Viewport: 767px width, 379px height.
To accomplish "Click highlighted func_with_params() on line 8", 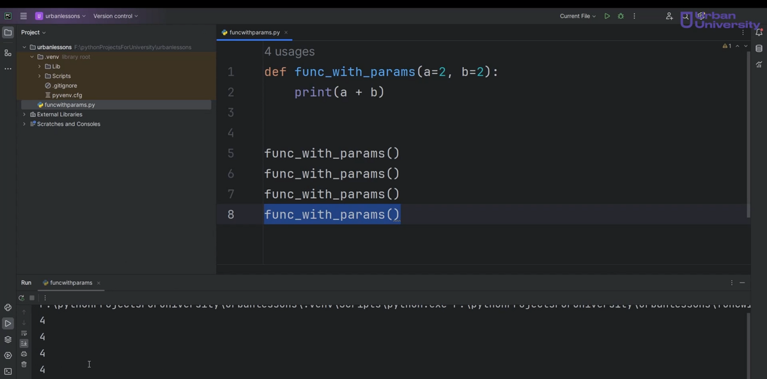I will pos(332,215).
